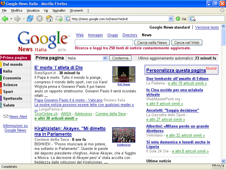
Task: Open In Cina uccide per una sciabola virtuale
Action: tap(175, 92)
